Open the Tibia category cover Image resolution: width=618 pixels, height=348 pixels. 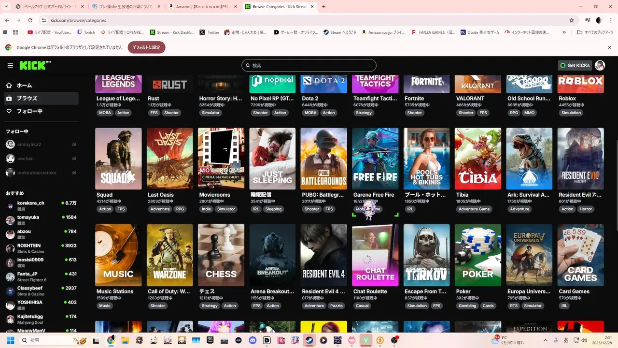point(478,159)
